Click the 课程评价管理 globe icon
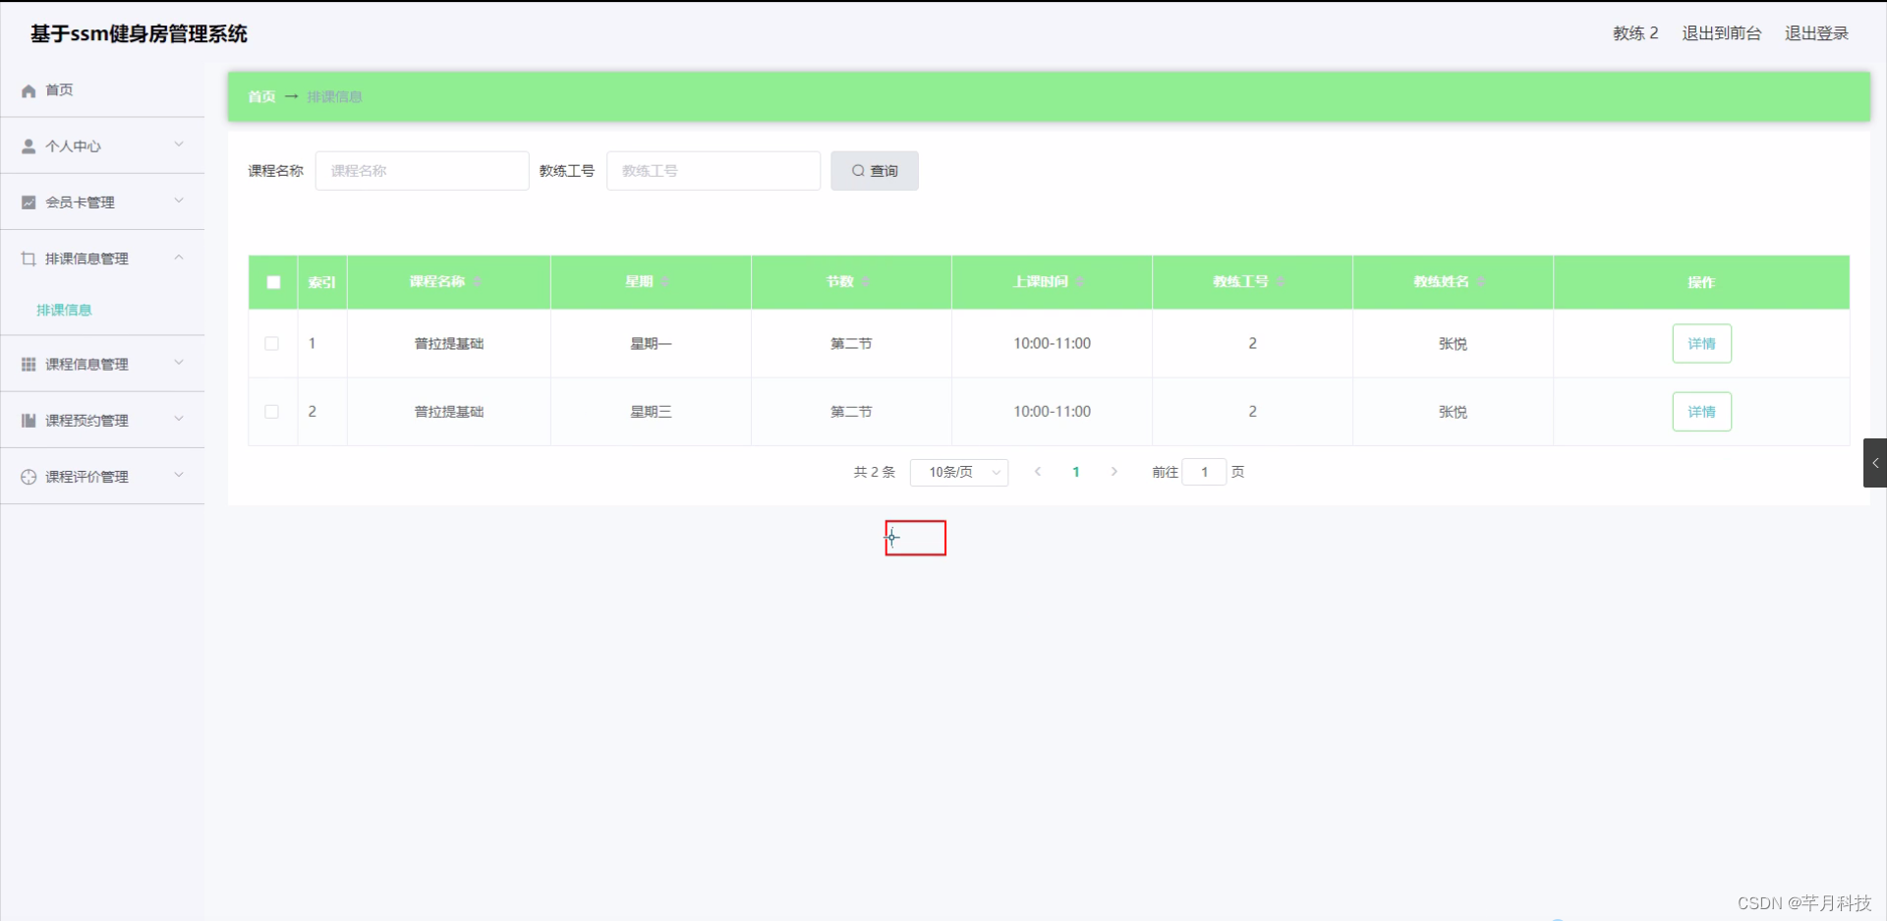This screenshot has width=1887, height=921. coord(28,476)
